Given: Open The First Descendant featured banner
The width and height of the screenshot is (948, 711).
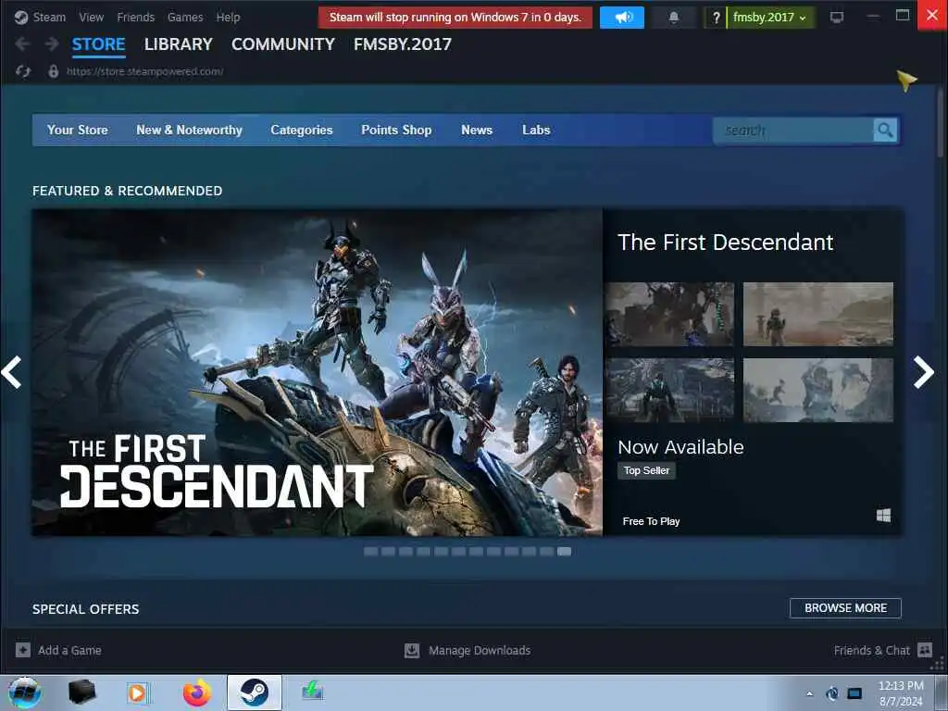Looking at the screenshot, I should (318, 372).
